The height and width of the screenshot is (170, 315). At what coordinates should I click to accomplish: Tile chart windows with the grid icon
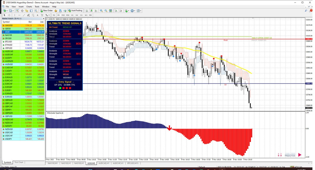[x=110, y=10]
